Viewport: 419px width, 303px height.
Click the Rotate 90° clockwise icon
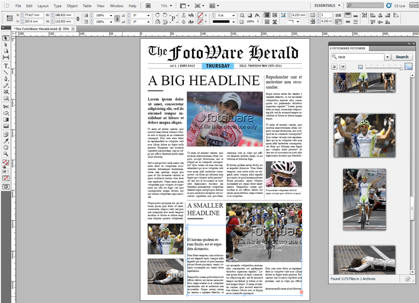coord(158,15)
